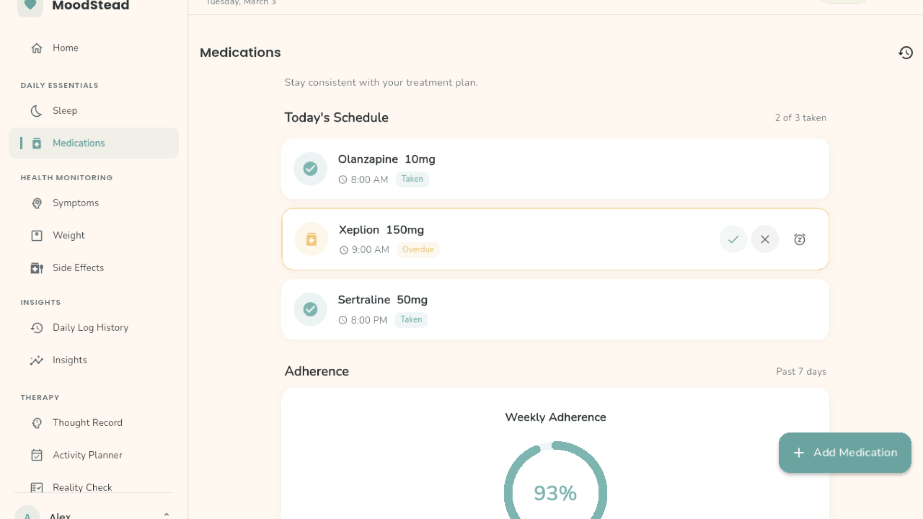
Task: Go to Symptoms in sidebar
Action: [x=75, y=203]
